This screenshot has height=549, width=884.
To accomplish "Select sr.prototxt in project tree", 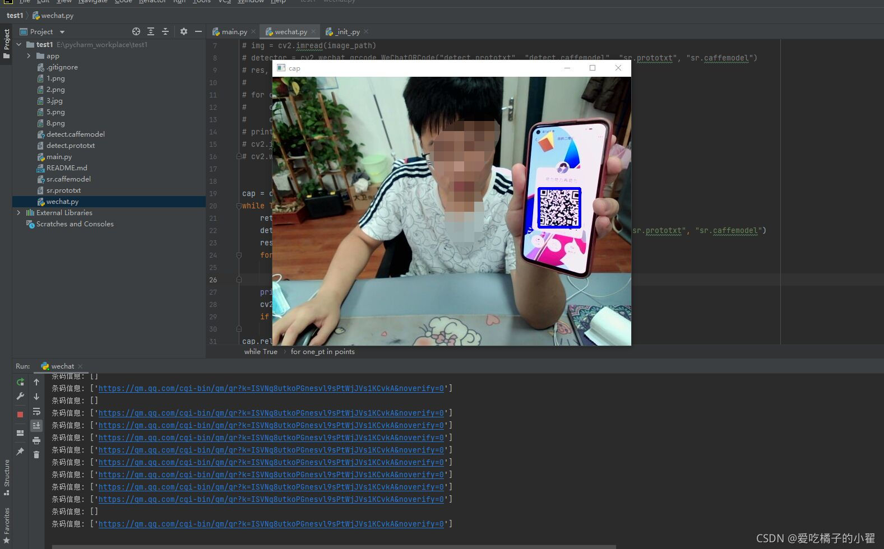I will pyautogui.click(x=63, y=190).
